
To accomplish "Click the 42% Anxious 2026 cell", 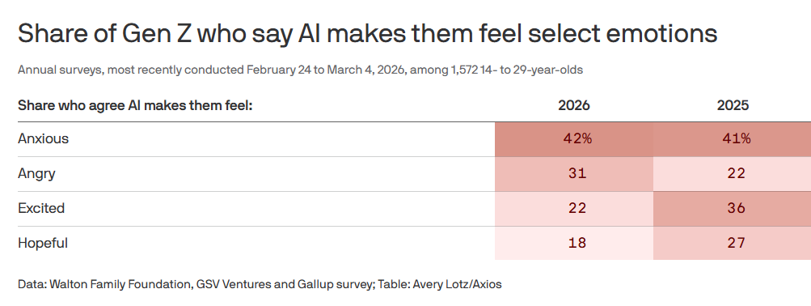I will [x=574, y=139].
